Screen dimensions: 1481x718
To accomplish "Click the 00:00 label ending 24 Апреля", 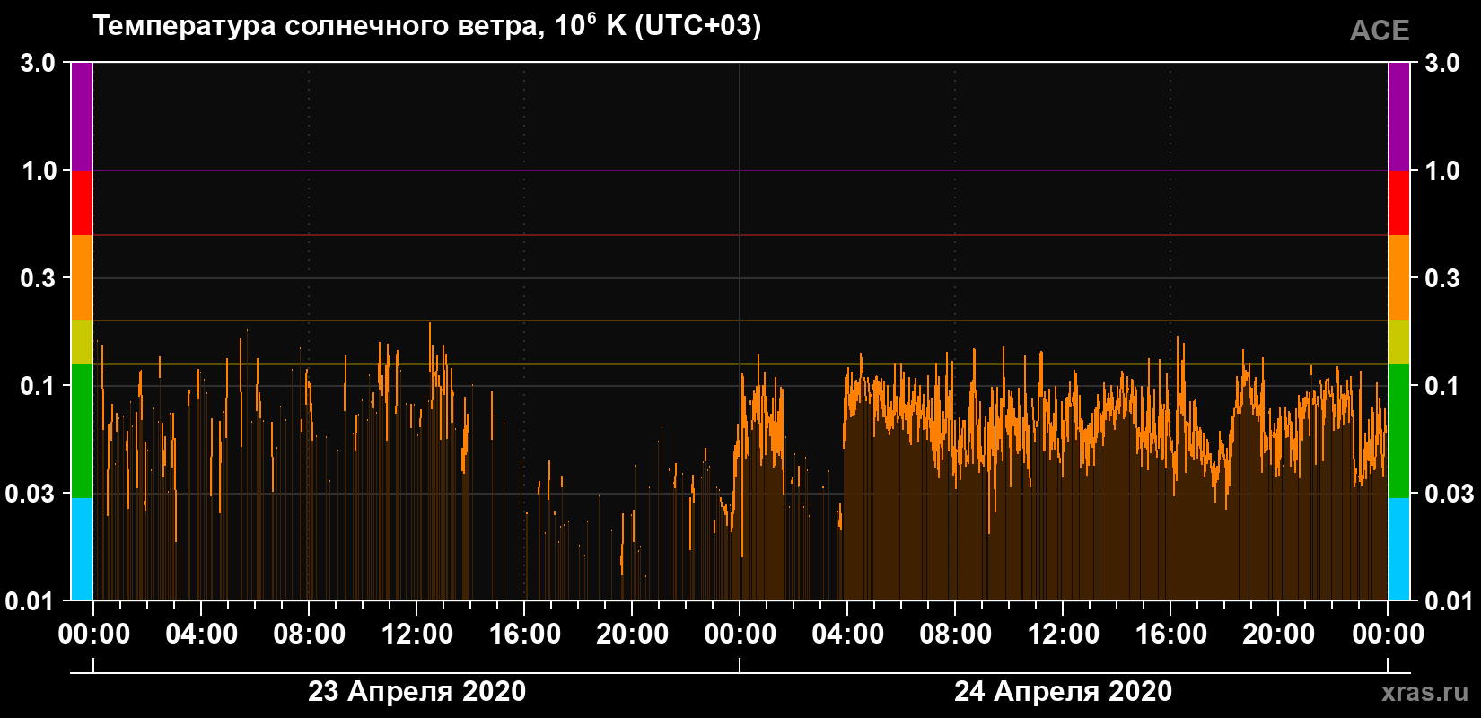I will (1388, 635).
